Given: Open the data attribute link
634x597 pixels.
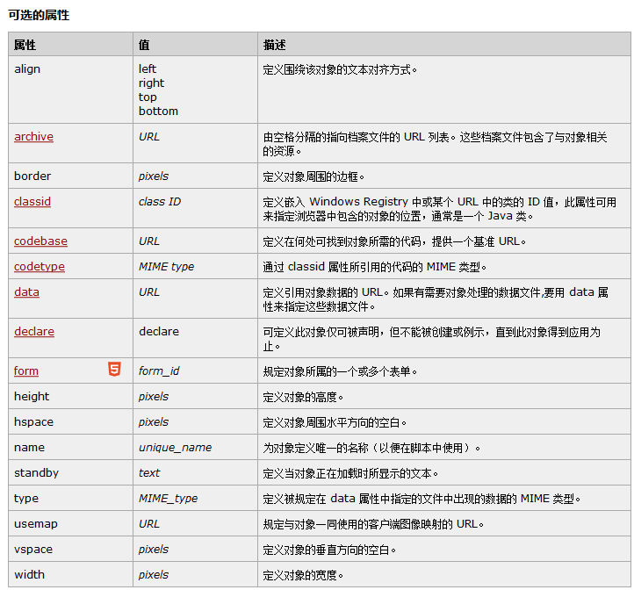Looking at the screenshot, I should pos(26,291).
